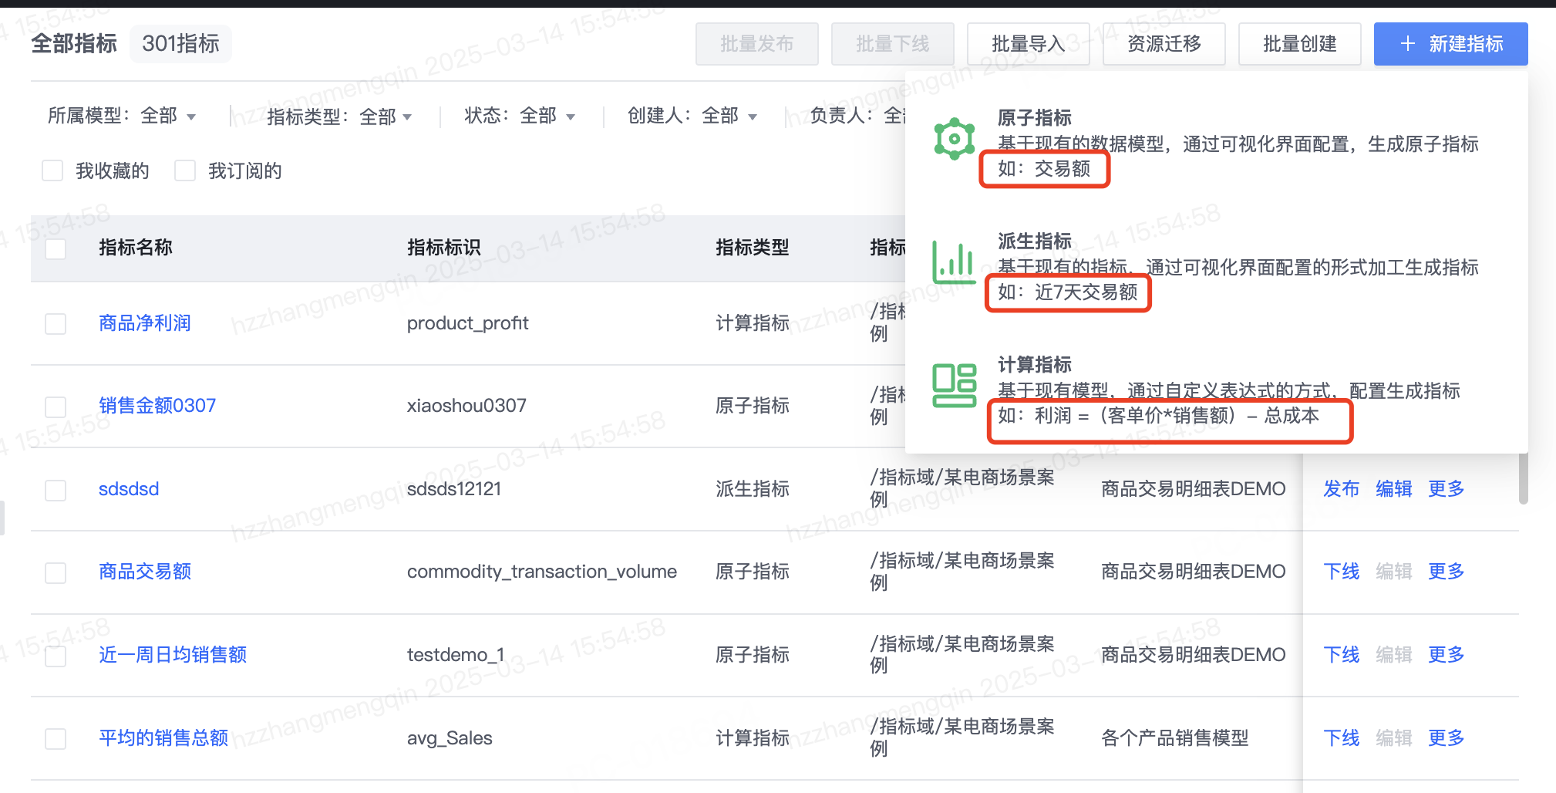Screen dimensions: 1556x793
Task: Toggle the 我订阅的 checkbox
Action: click(x=185, y=170)
